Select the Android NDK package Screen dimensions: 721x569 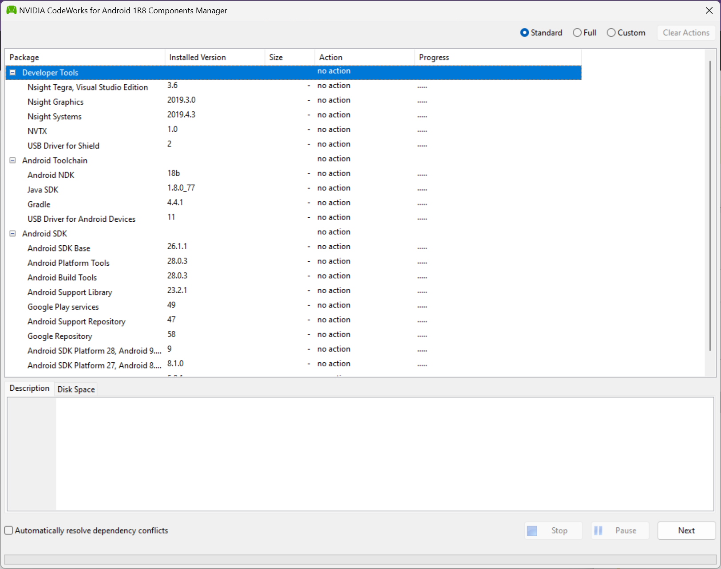51,175
